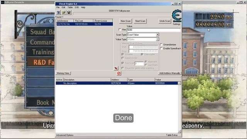
Task: Select Training Field in the game menu
Action: click(x=41, y=52)
